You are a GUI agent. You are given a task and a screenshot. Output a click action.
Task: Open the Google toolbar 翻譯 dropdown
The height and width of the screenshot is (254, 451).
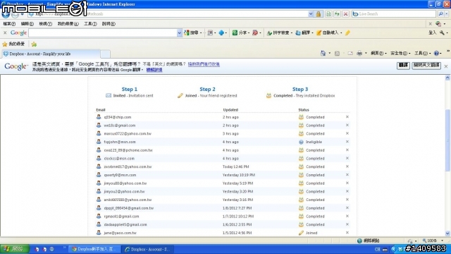(312, 33)
